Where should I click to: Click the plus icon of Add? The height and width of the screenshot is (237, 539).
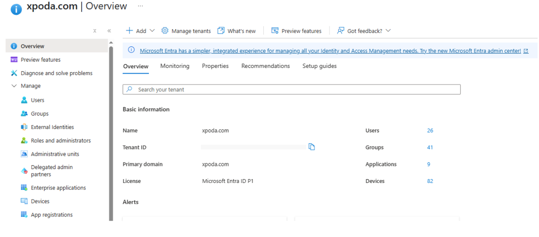130,31
